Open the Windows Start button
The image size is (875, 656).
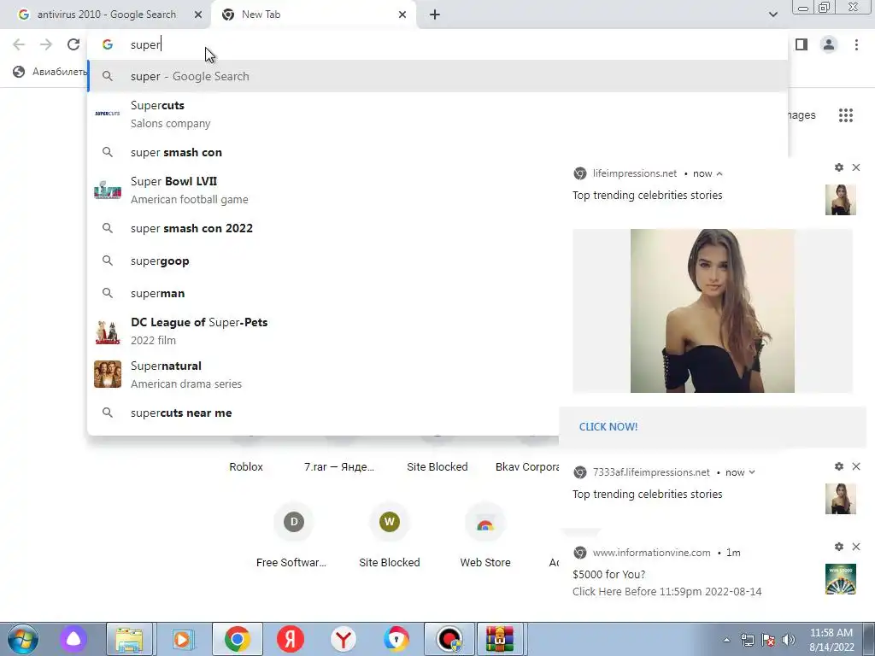click(x=22, y=639)
